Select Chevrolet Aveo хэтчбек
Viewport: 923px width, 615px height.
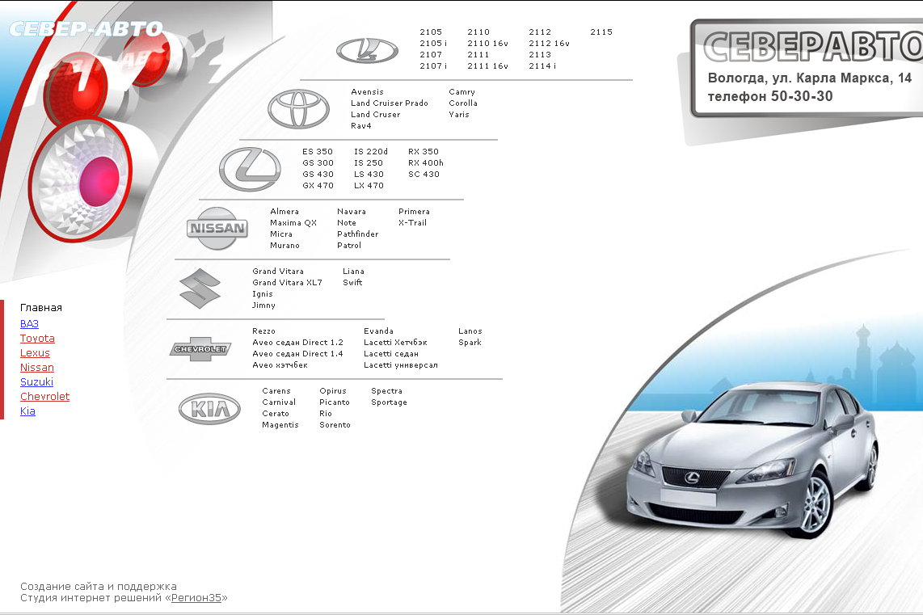(x=280, y=365)
